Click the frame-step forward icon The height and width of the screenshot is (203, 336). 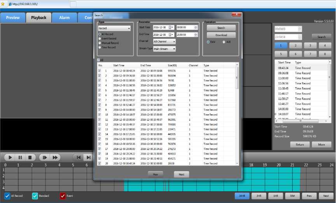(x=45, y=157)
